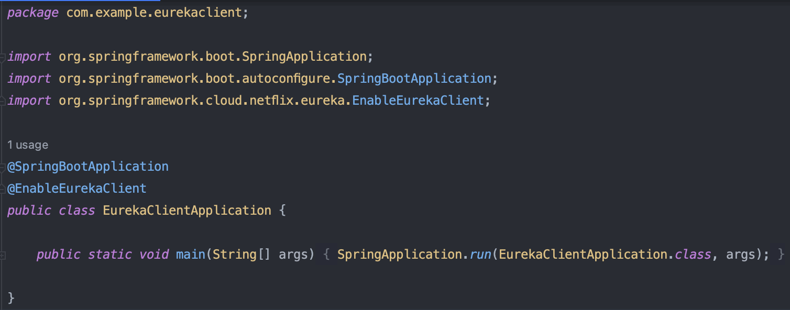Toggle fold marker beside @SpringBootApplication annotation

[x=3, y=167]
